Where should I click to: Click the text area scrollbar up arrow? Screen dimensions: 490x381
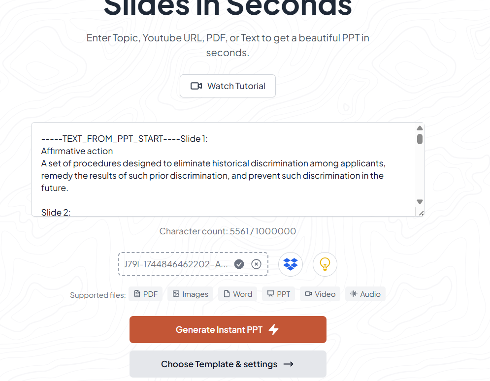(420, 128)
